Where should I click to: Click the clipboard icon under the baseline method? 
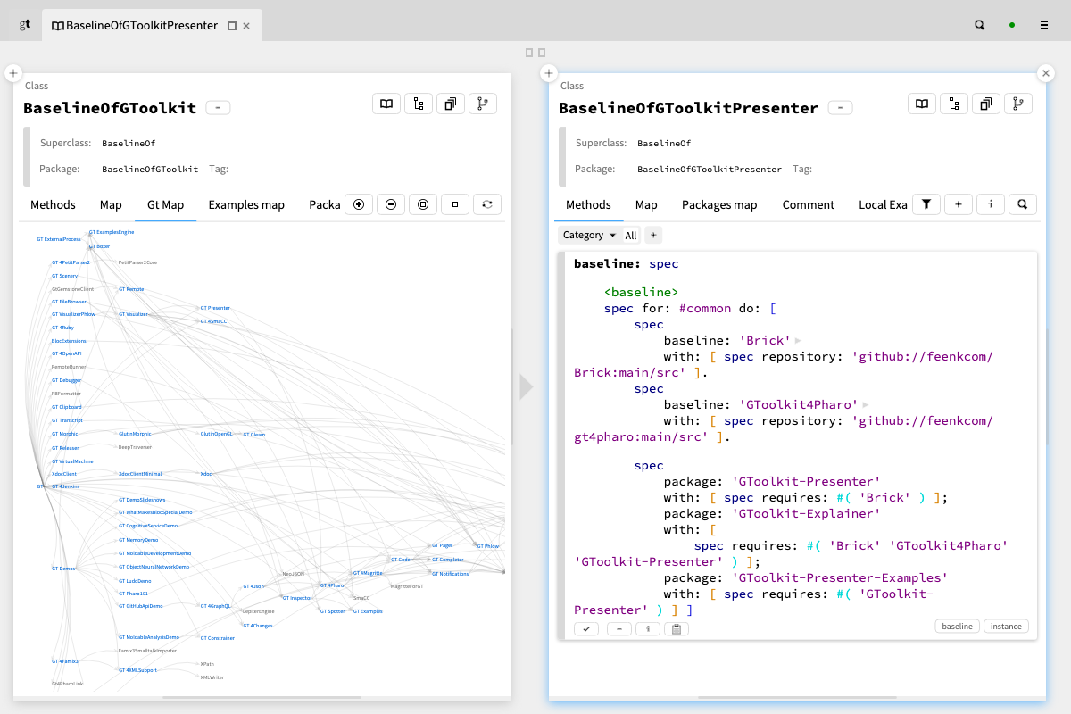coord(677,629)
